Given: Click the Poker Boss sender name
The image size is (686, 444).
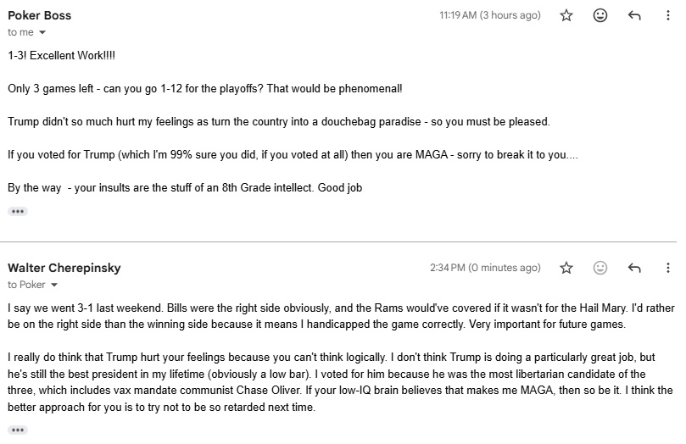Looking at the screenshot, I should pyautogui.click(x=40, y=15).
